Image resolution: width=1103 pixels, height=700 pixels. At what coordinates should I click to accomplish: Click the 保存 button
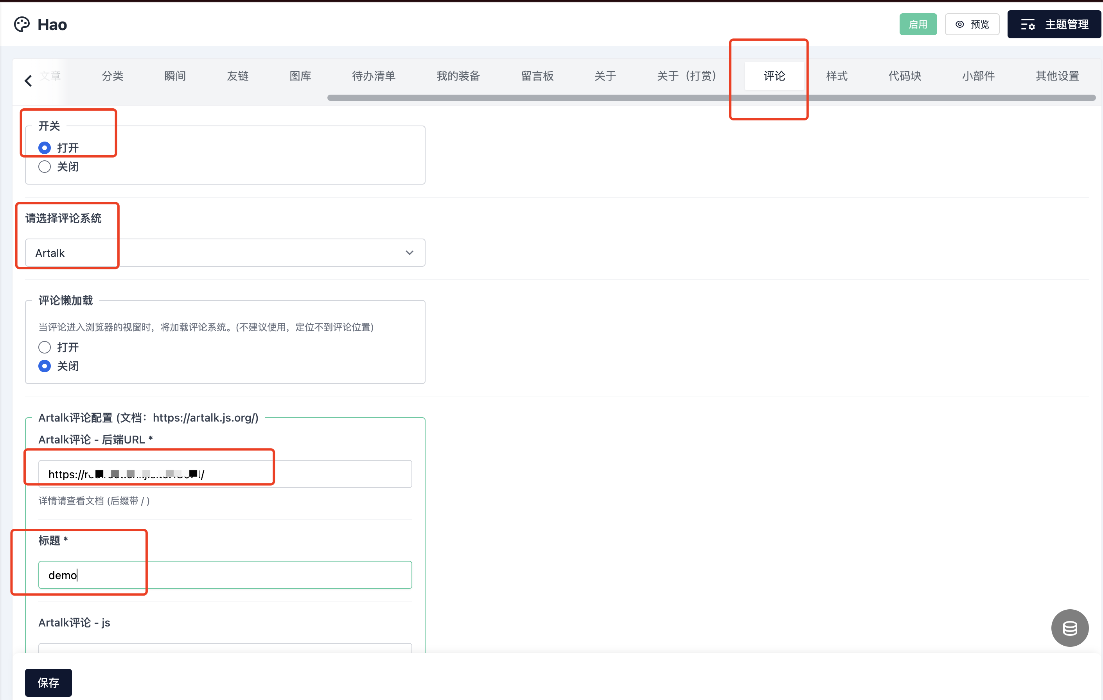48,682
